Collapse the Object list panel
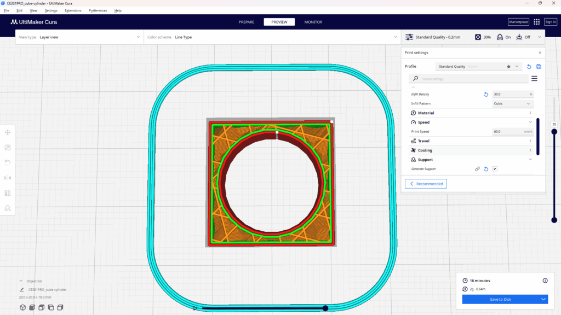 (x=21, y=281)
